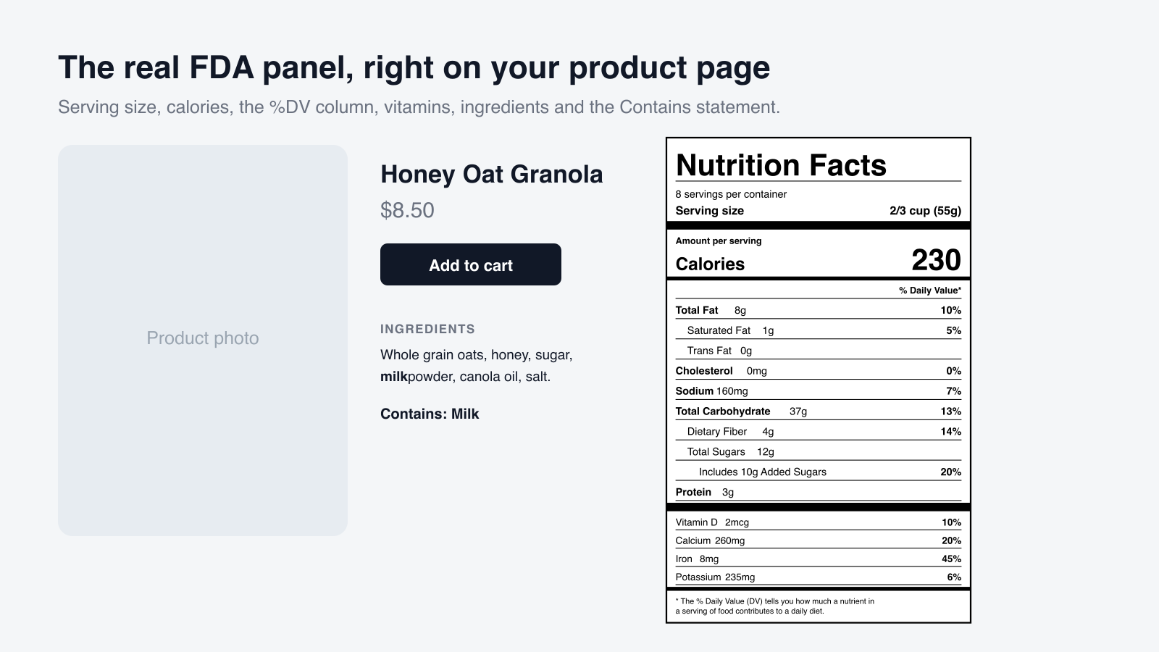
Task: Click the Add to cart button
Action: point(471,264)
